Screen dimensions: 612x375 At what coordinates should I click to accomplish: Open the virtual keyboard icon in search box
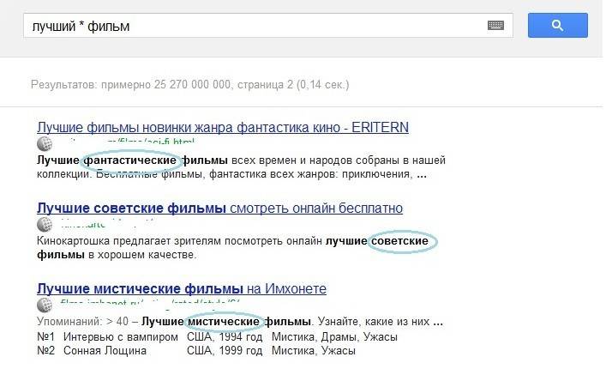[x=495, y=26]
